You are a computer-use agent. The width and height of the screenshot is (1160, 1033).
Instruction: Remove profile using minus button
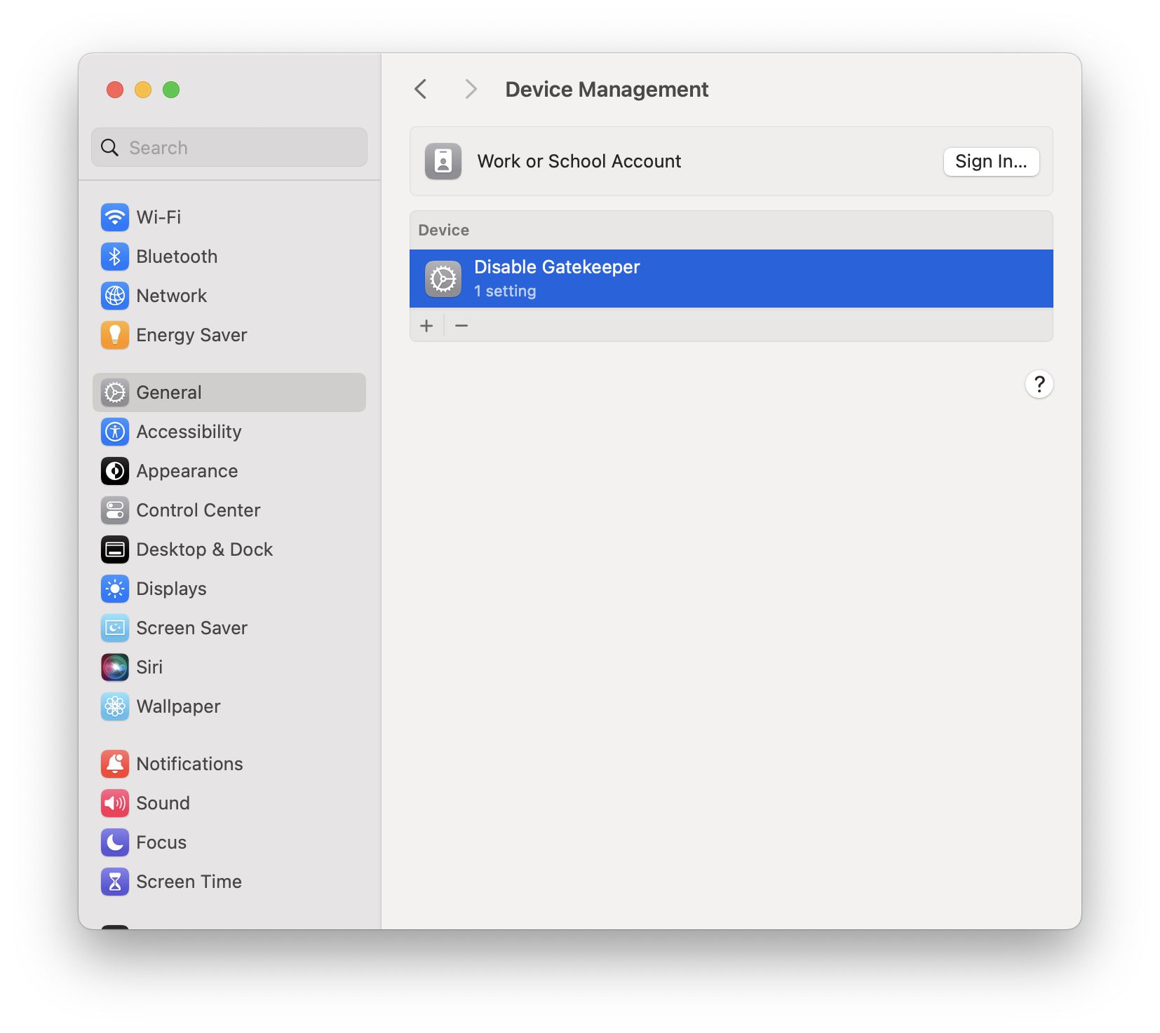461,325
